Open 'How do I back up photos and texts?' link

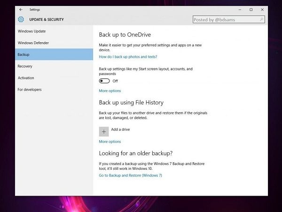point(128,57)
